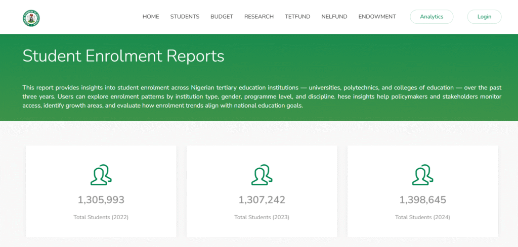Screen dimensions: 518x247
Task: Click the Total Students (2024) label
Action: click(x=422, y=217)
